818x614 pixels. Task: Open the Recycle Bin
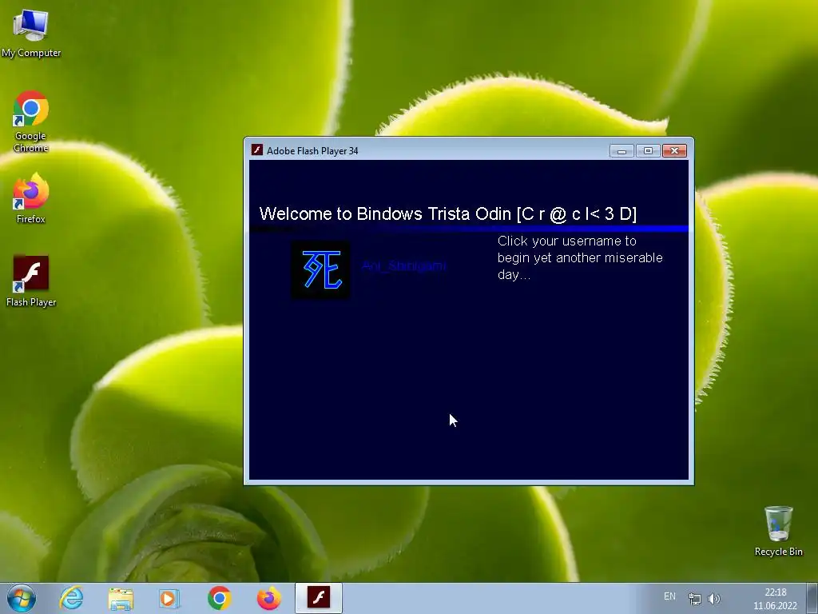[x=778, y=531]
